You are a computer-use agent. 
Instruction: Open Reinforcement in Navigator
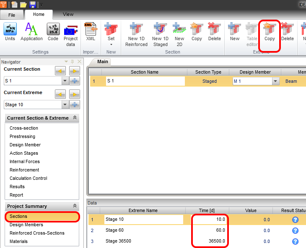pos(24,170)
